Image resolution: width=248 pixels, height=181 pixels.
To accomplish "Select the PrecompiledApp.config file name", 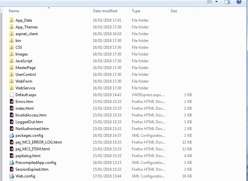I will click(36, 163).
